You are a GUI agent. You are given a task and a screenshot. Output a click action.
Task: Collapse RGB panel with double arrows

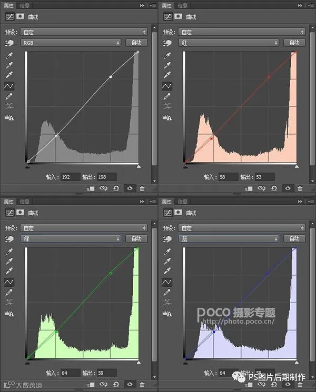142,5
